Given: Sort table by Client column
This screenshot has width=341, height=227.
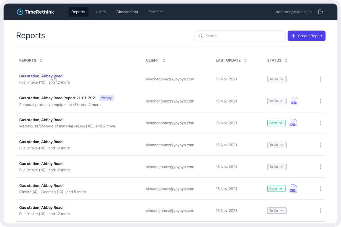Looking at the screenshot, I should point(164,60).
